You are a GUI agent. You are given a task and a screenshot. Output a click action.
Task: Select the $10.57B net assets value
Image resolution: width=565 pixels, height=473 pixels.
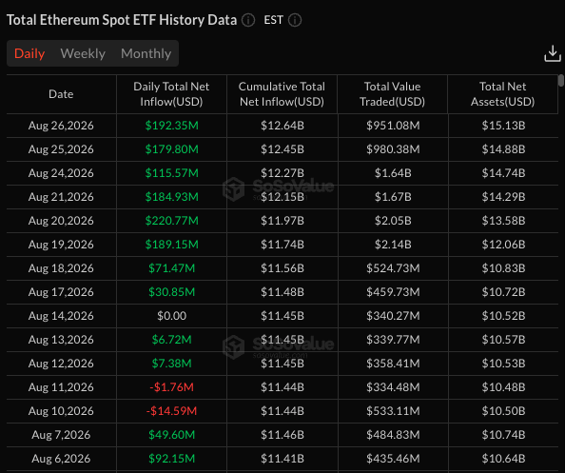coord(503,340)
